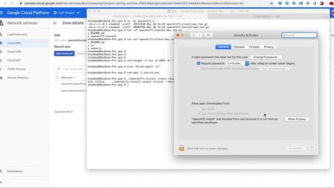Viewport: 334px width, 188px height.
Task: Click the Set Lock Message button
Action: pos(275,68)
